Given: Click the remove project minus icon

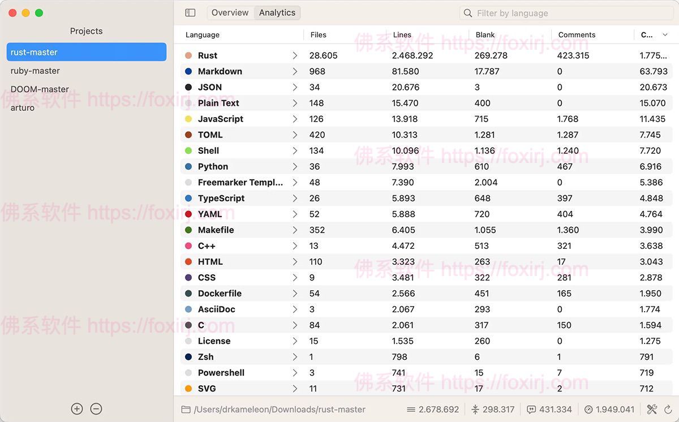Looking at the screenshot, I should pos(96,408).
